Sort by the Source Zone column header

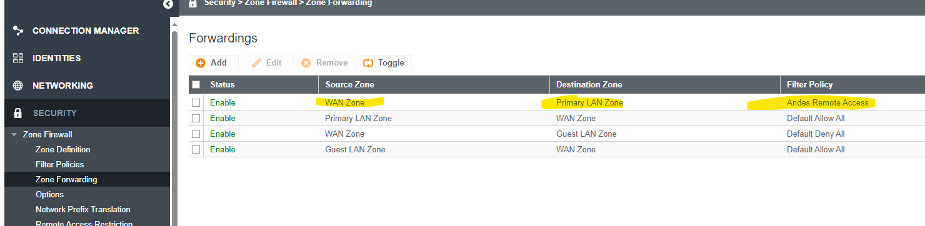pos(349,85)
